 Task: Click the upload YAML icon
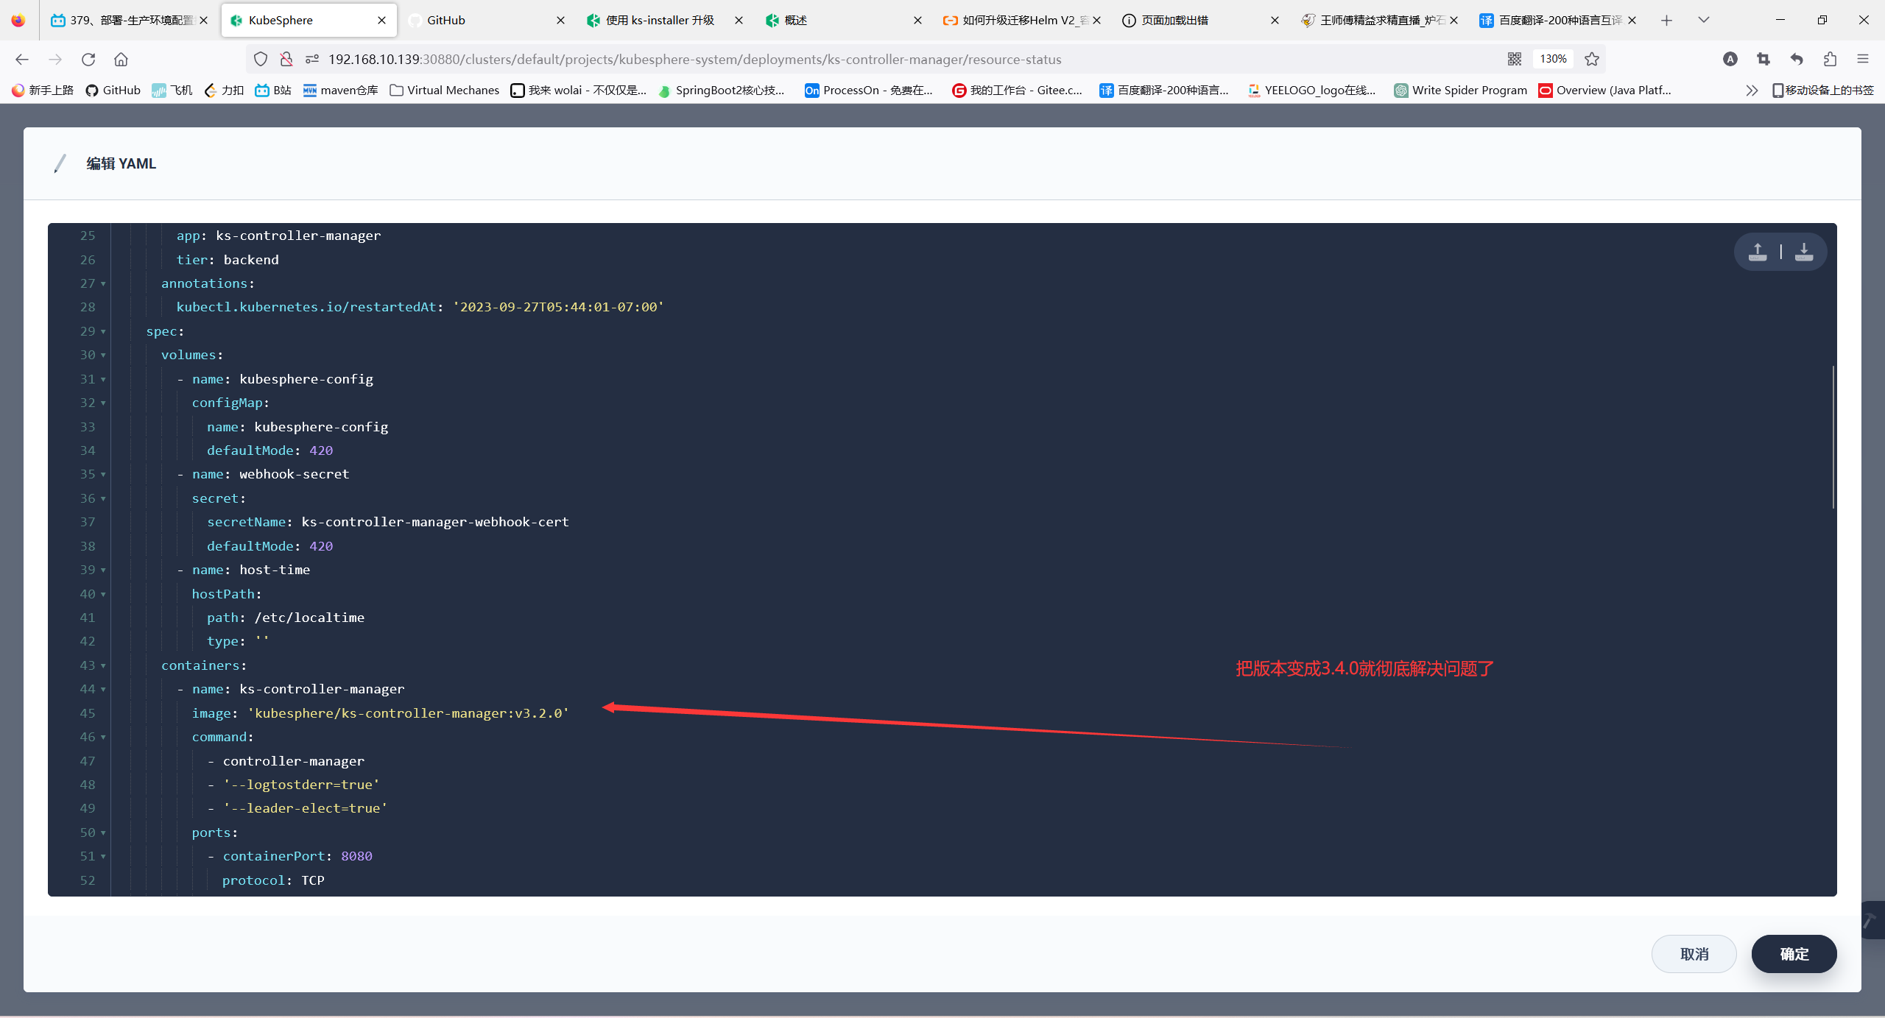tap(1758, 252)
